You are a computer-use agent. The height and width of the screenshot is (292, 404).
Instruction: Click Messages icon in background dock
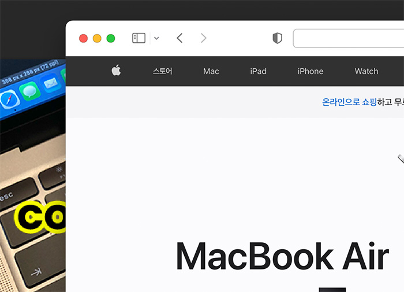coord(30,91)
